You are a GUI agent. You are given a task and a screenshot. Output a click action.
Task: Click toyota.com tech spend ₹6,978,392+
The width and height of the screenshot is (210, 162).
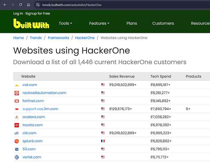[x=161, y=125]
